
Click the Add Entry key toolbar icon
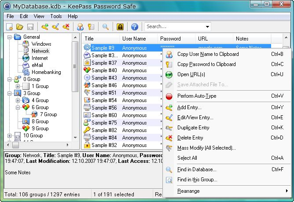click(45, 27)
